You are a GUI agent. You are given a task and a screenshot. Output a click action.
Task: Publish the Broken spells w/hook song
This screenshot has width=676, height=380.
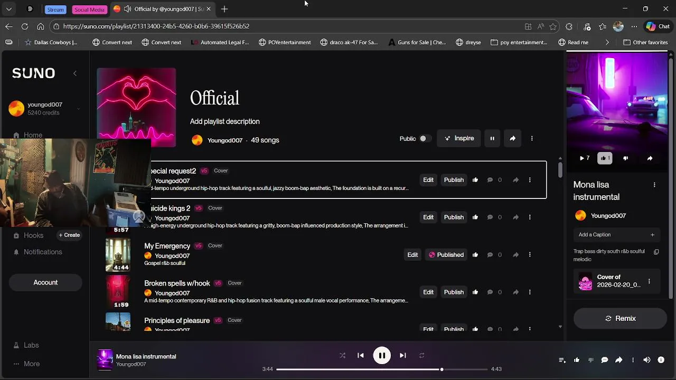(x=454, y=292)
